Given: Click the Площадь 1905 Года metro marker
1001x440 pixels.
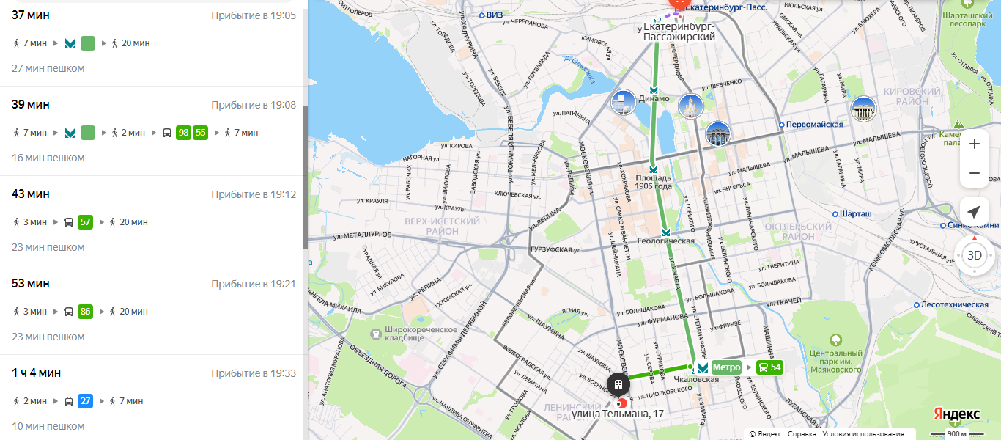Looking at the screenshot, I should click(x=653, y=168).
